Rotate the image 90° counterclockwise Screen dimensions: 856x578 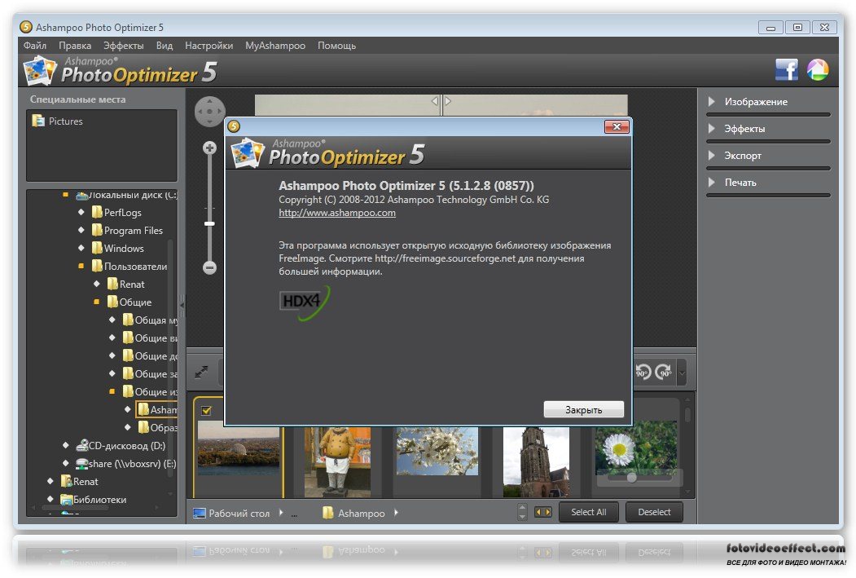[643, 372]
